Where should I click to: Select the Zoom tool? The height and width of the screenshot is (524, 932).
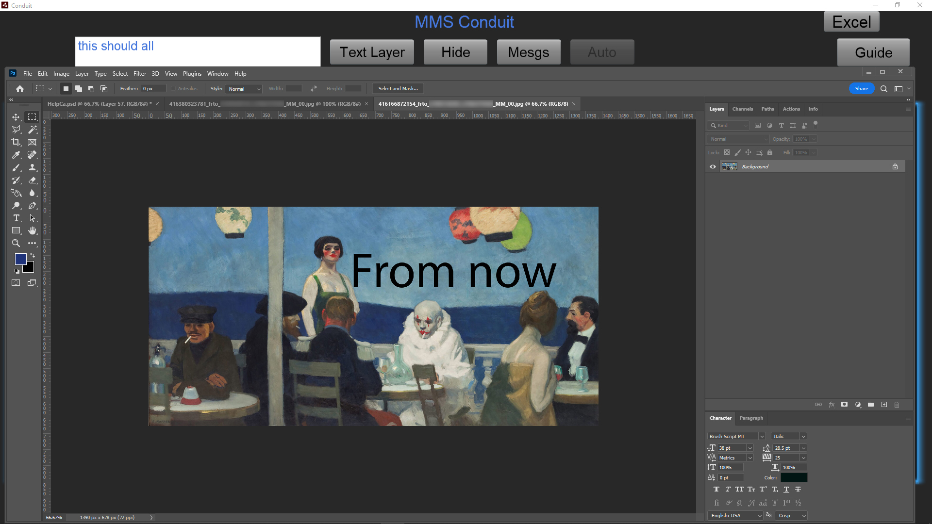coord(16,243)
